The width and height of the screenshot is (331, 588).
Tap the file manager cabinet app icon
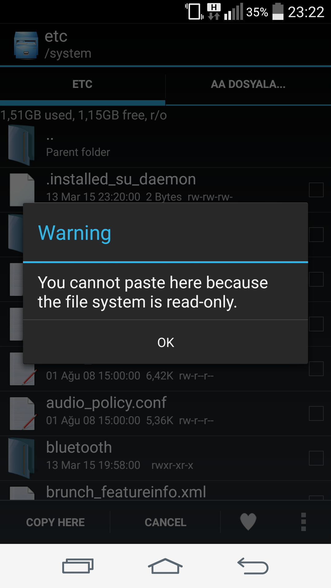click(x=26, y=45)
